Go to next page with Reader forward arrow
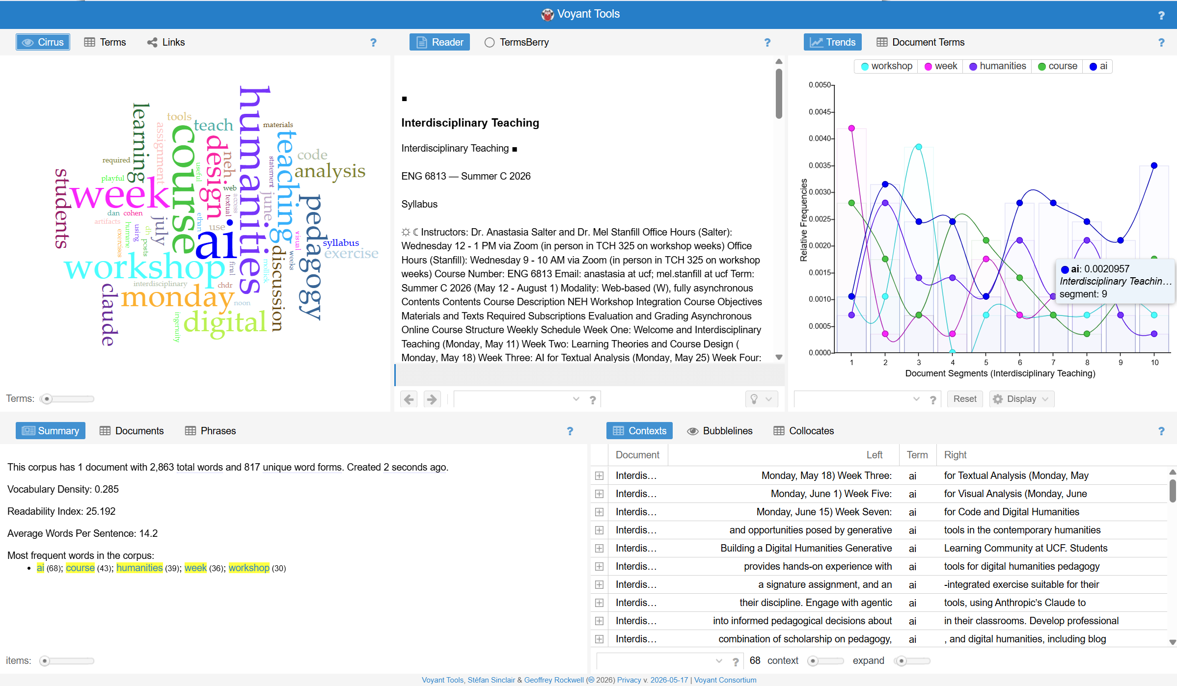The width and height of the screenshot is (1177, 686). (x=432, y=399)
